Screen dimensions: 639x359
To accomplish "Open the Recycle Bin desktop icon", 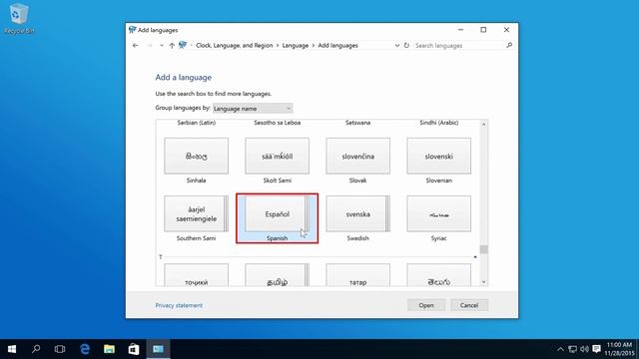I will (18, 19).
